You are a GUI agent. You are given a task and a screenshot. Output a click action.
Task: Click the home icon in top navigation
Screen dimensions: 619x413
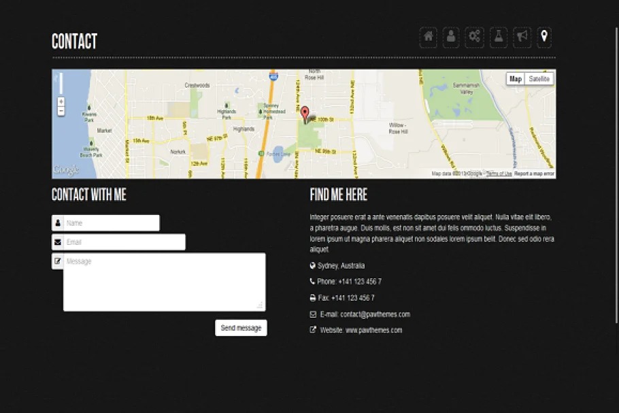429,37
